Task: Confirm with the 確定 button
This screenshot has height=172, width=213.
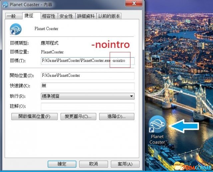Action: (x=62, y=164)
